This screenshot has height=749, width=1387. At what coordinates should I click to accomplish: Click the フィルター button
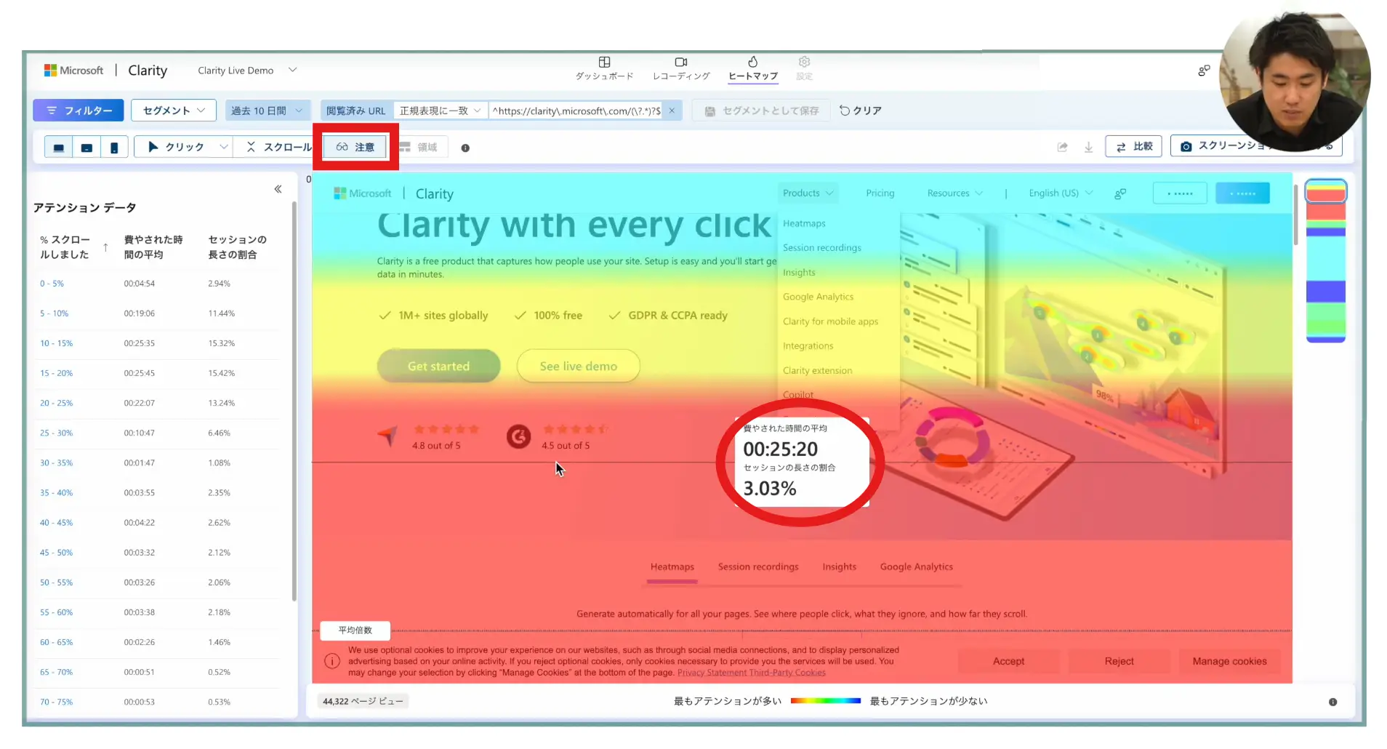(x=79, y=111)
